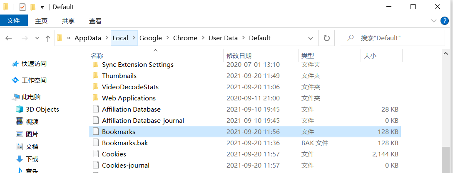Open the 3D Objects folder icon
453x173 pixels.
[x=20, y=110]
